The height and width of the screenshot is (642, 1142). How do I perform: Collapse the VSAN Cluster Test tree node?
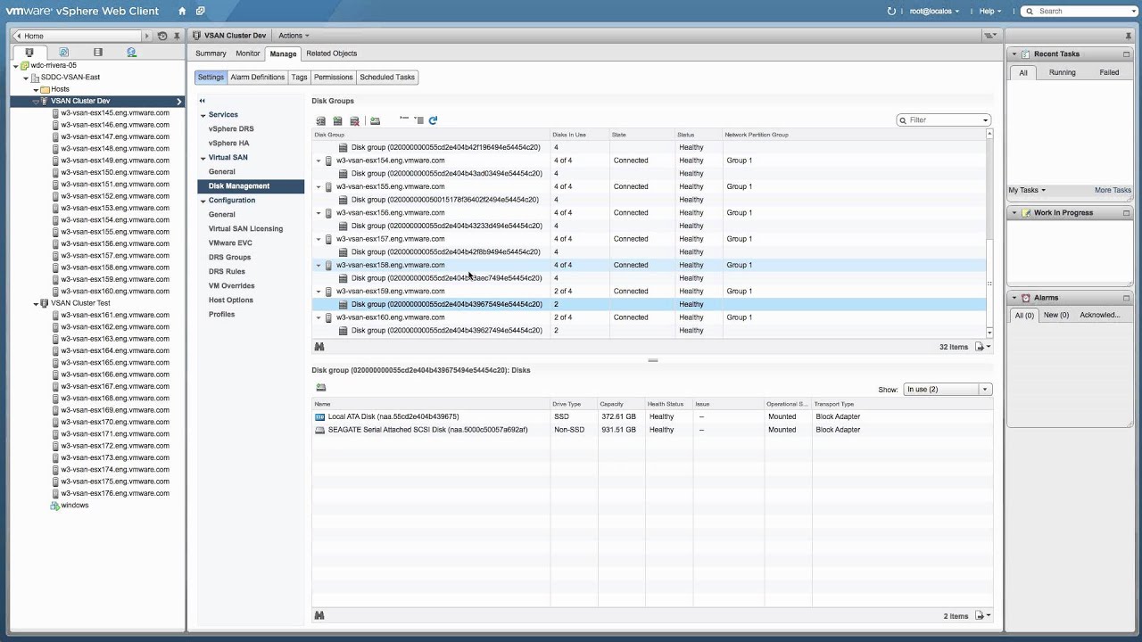click(37, 303)
